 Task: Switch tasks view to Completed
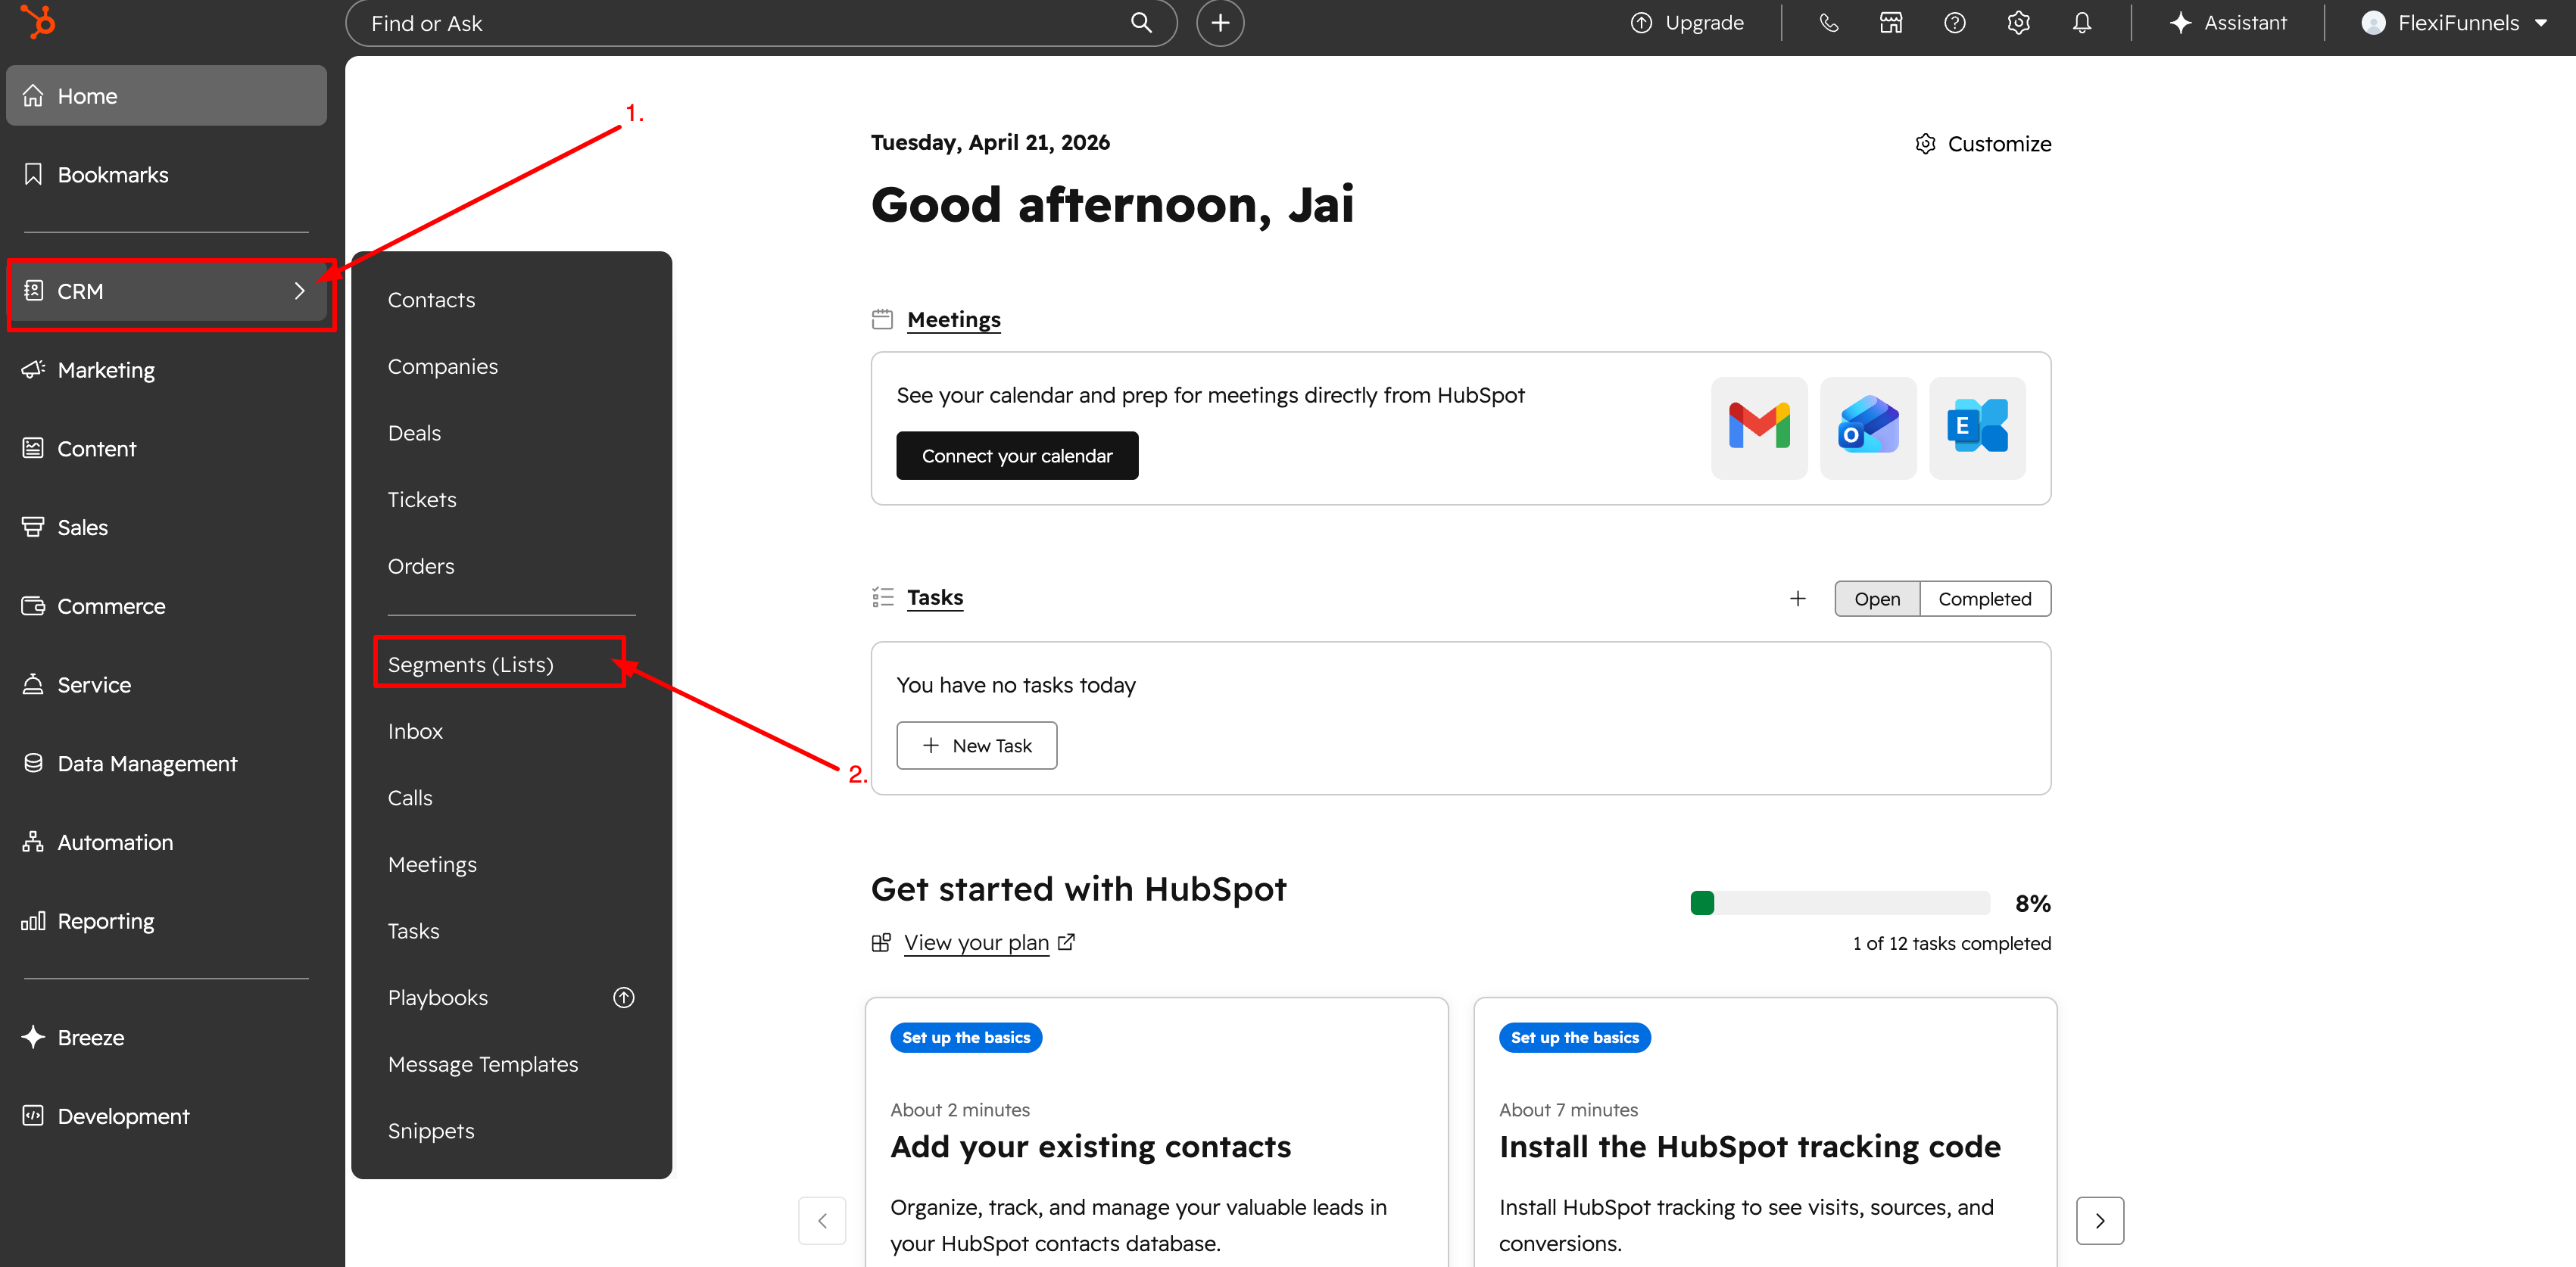[x=1984, y=599]
